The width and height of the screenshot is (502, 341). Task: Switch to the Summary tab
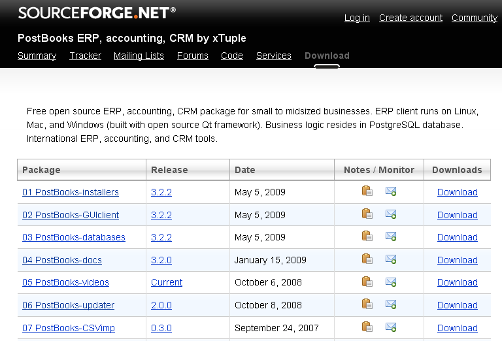click(x=37, y=56)
